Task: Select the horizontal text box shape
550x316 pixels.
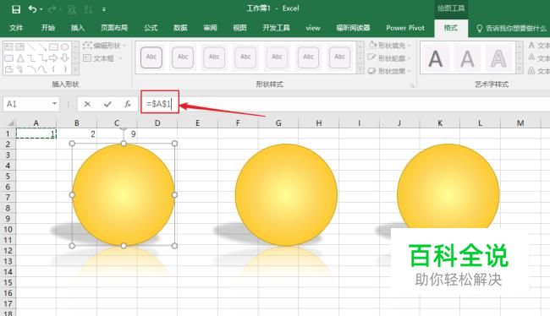Action: [x=8, y=46]
